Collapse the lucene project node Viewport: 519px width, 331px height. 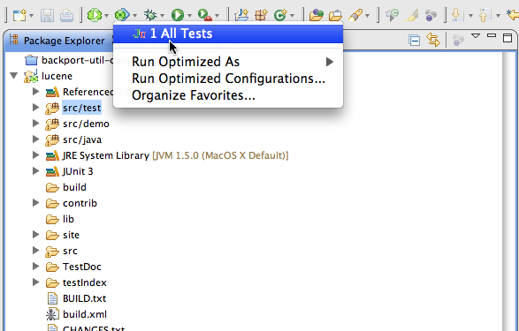point(13,76)
